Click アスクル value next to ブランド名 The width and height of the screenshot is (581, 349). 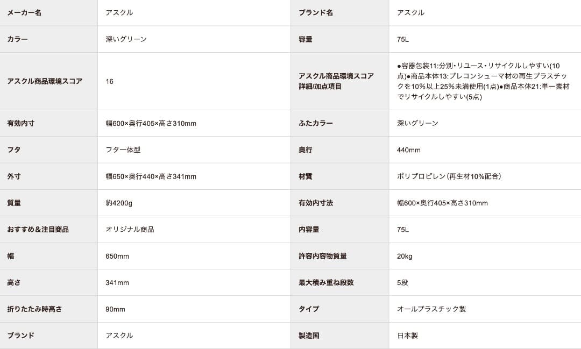pyautogui.click(x=410, y=12)
